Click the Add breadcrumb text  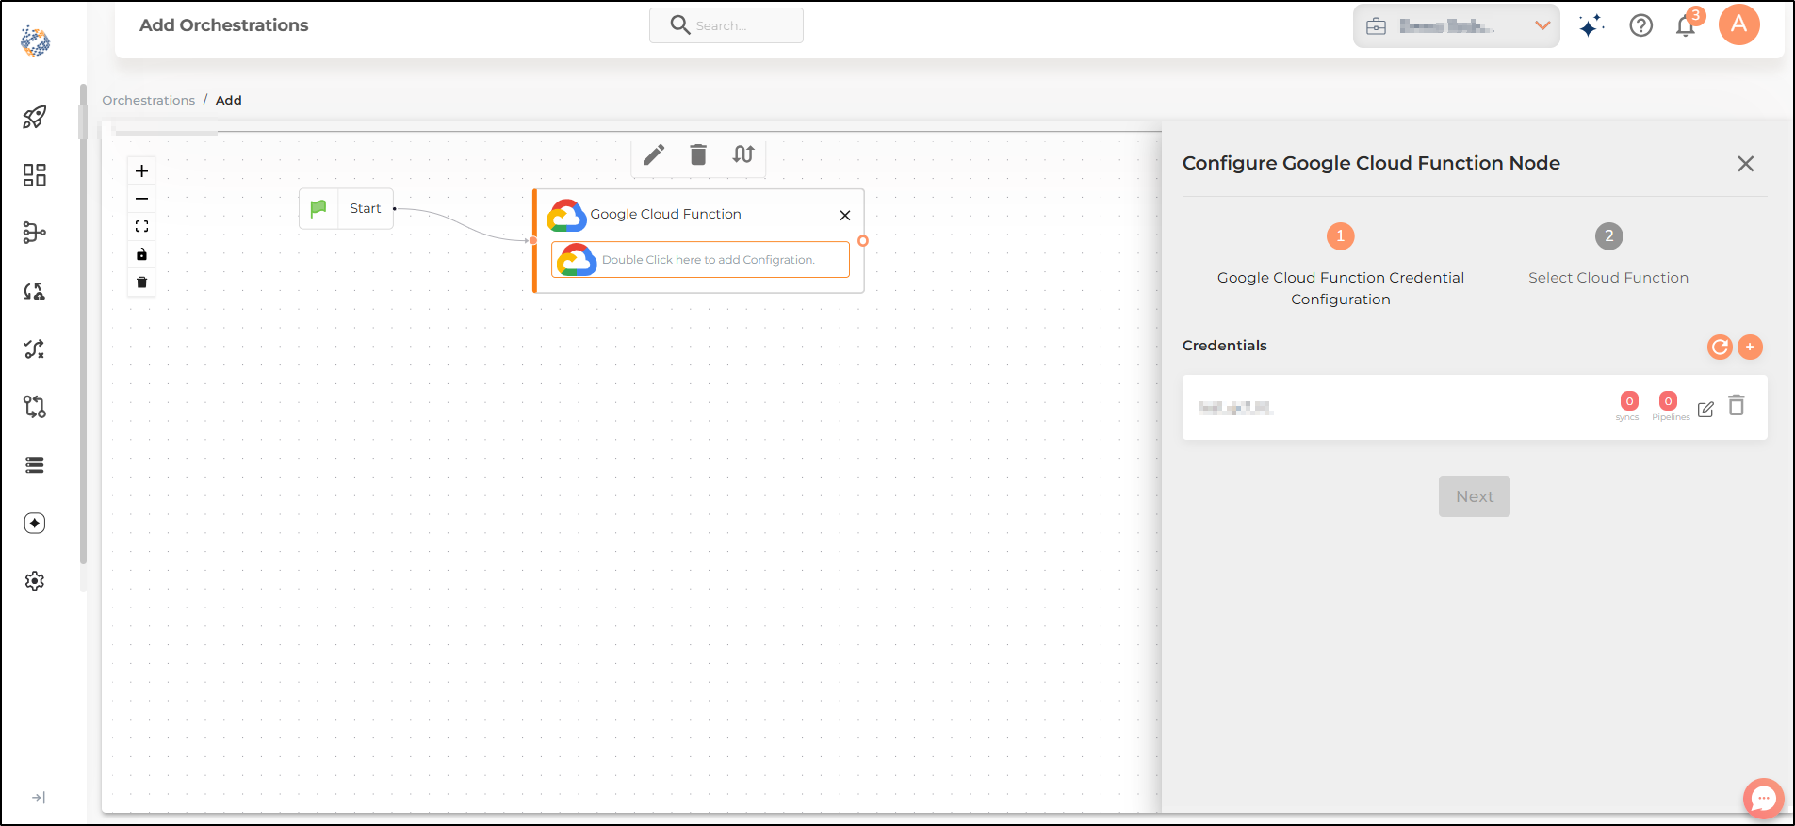pyautogui.click(x=229, y=100)
